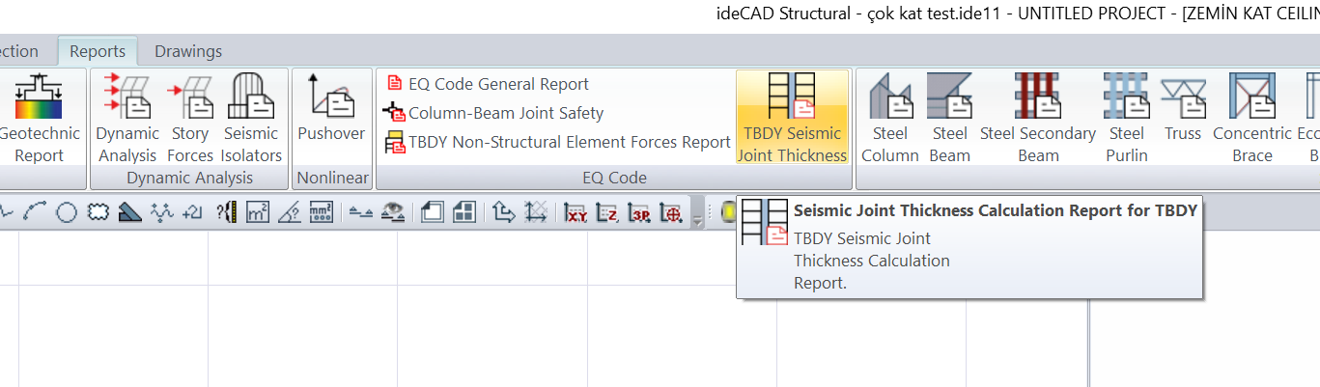This screenshot has width=1320, height=387.
Task: Click the area measurement m² tool
Action: pyautogui.click(x=258, y=213)
